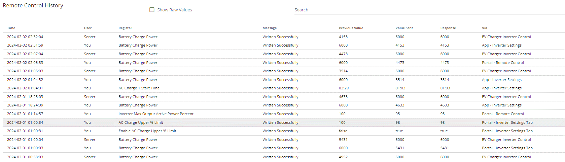Select the 2024-02-02 02:32:04 row
Image resolution: width=565 pixels, height=162 pixels.
(284, 37)
